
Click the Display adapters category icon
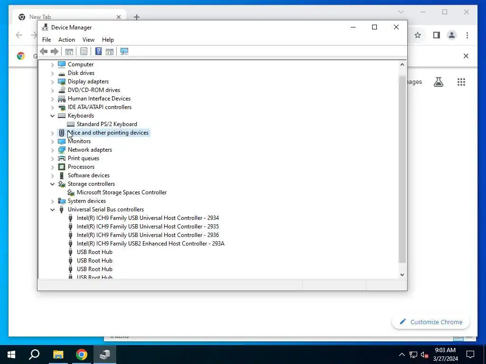pyautogui.click(x=62, y=82)
